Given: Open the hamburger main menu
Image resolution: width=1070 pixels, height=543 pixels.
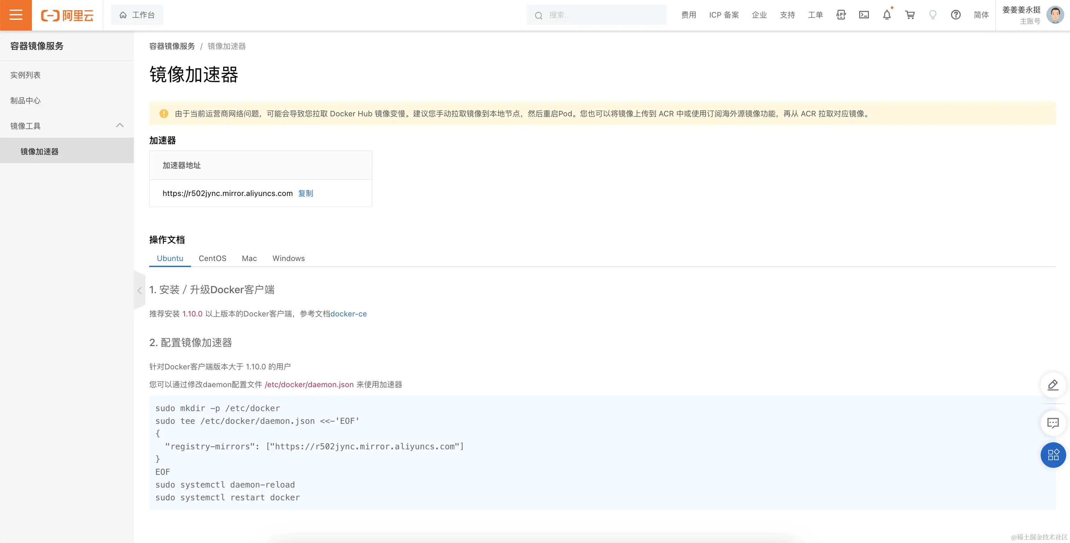Looking at the screenshot, I should (x=16, y=15).
